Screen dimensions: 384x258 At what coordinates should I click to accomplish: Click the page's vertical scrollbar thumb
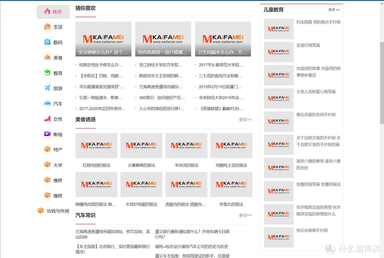pos(382,83)
